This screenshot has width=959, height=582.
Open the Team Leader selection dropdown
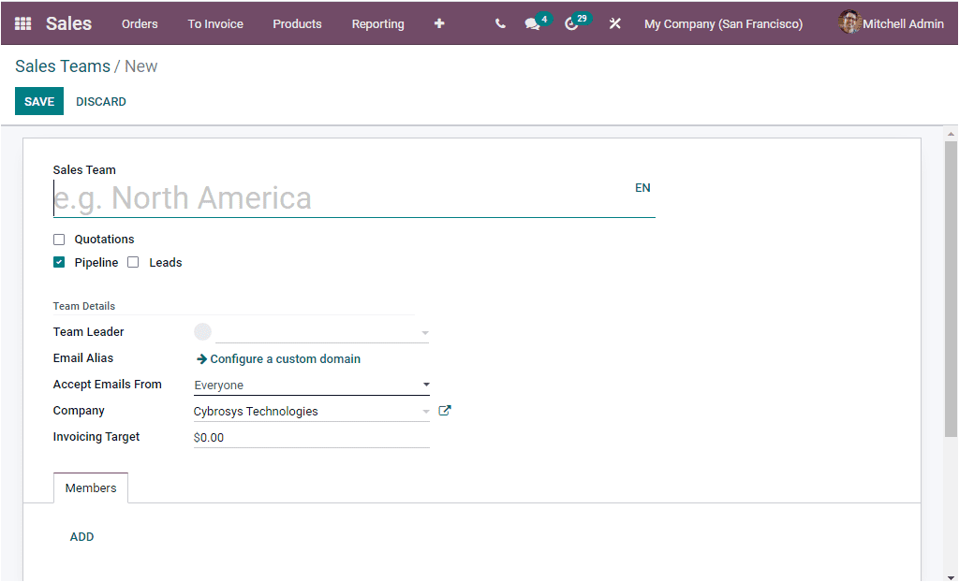point(425,332)
